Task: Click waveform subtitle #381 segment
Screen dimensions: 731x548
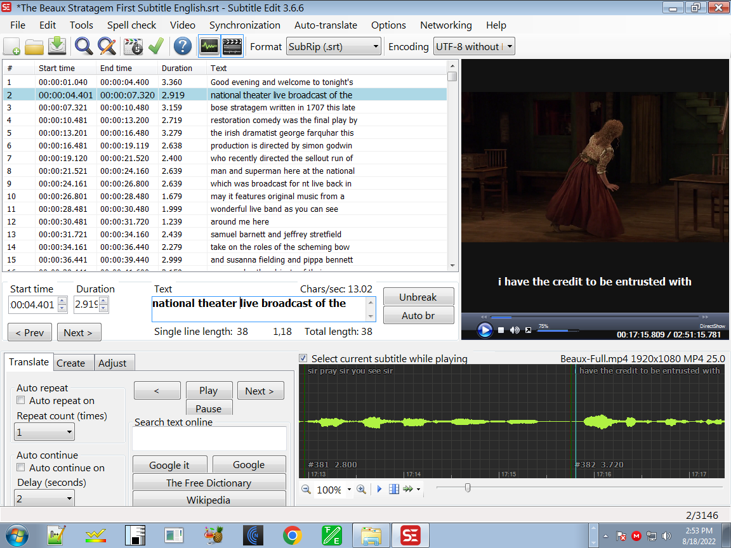Action: 438,422
